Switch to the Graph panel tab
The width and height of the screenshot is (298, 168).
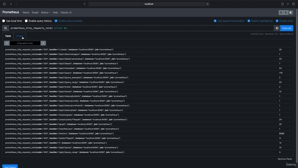click(x=20, y=36)
